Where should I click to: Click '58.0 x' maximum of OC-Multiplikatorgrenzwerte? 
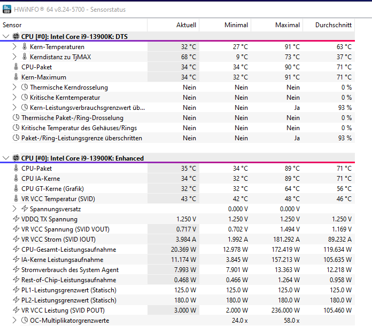[x=292, y=320]
